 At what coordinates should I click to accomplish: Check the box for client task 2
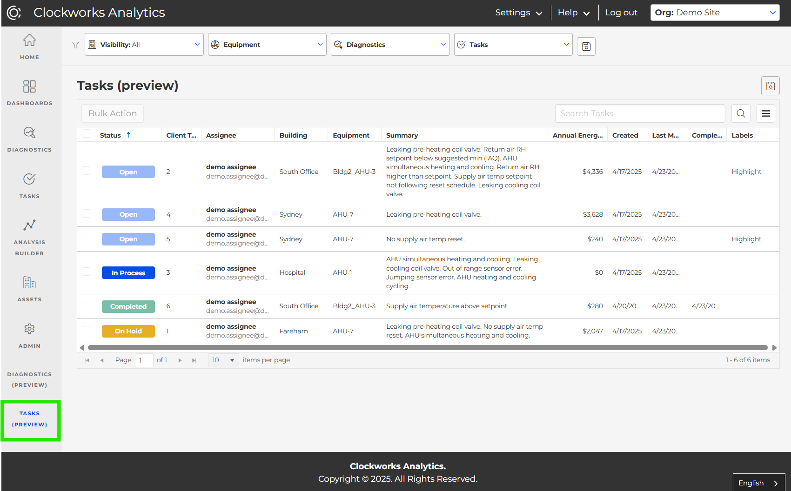point(86,171)
